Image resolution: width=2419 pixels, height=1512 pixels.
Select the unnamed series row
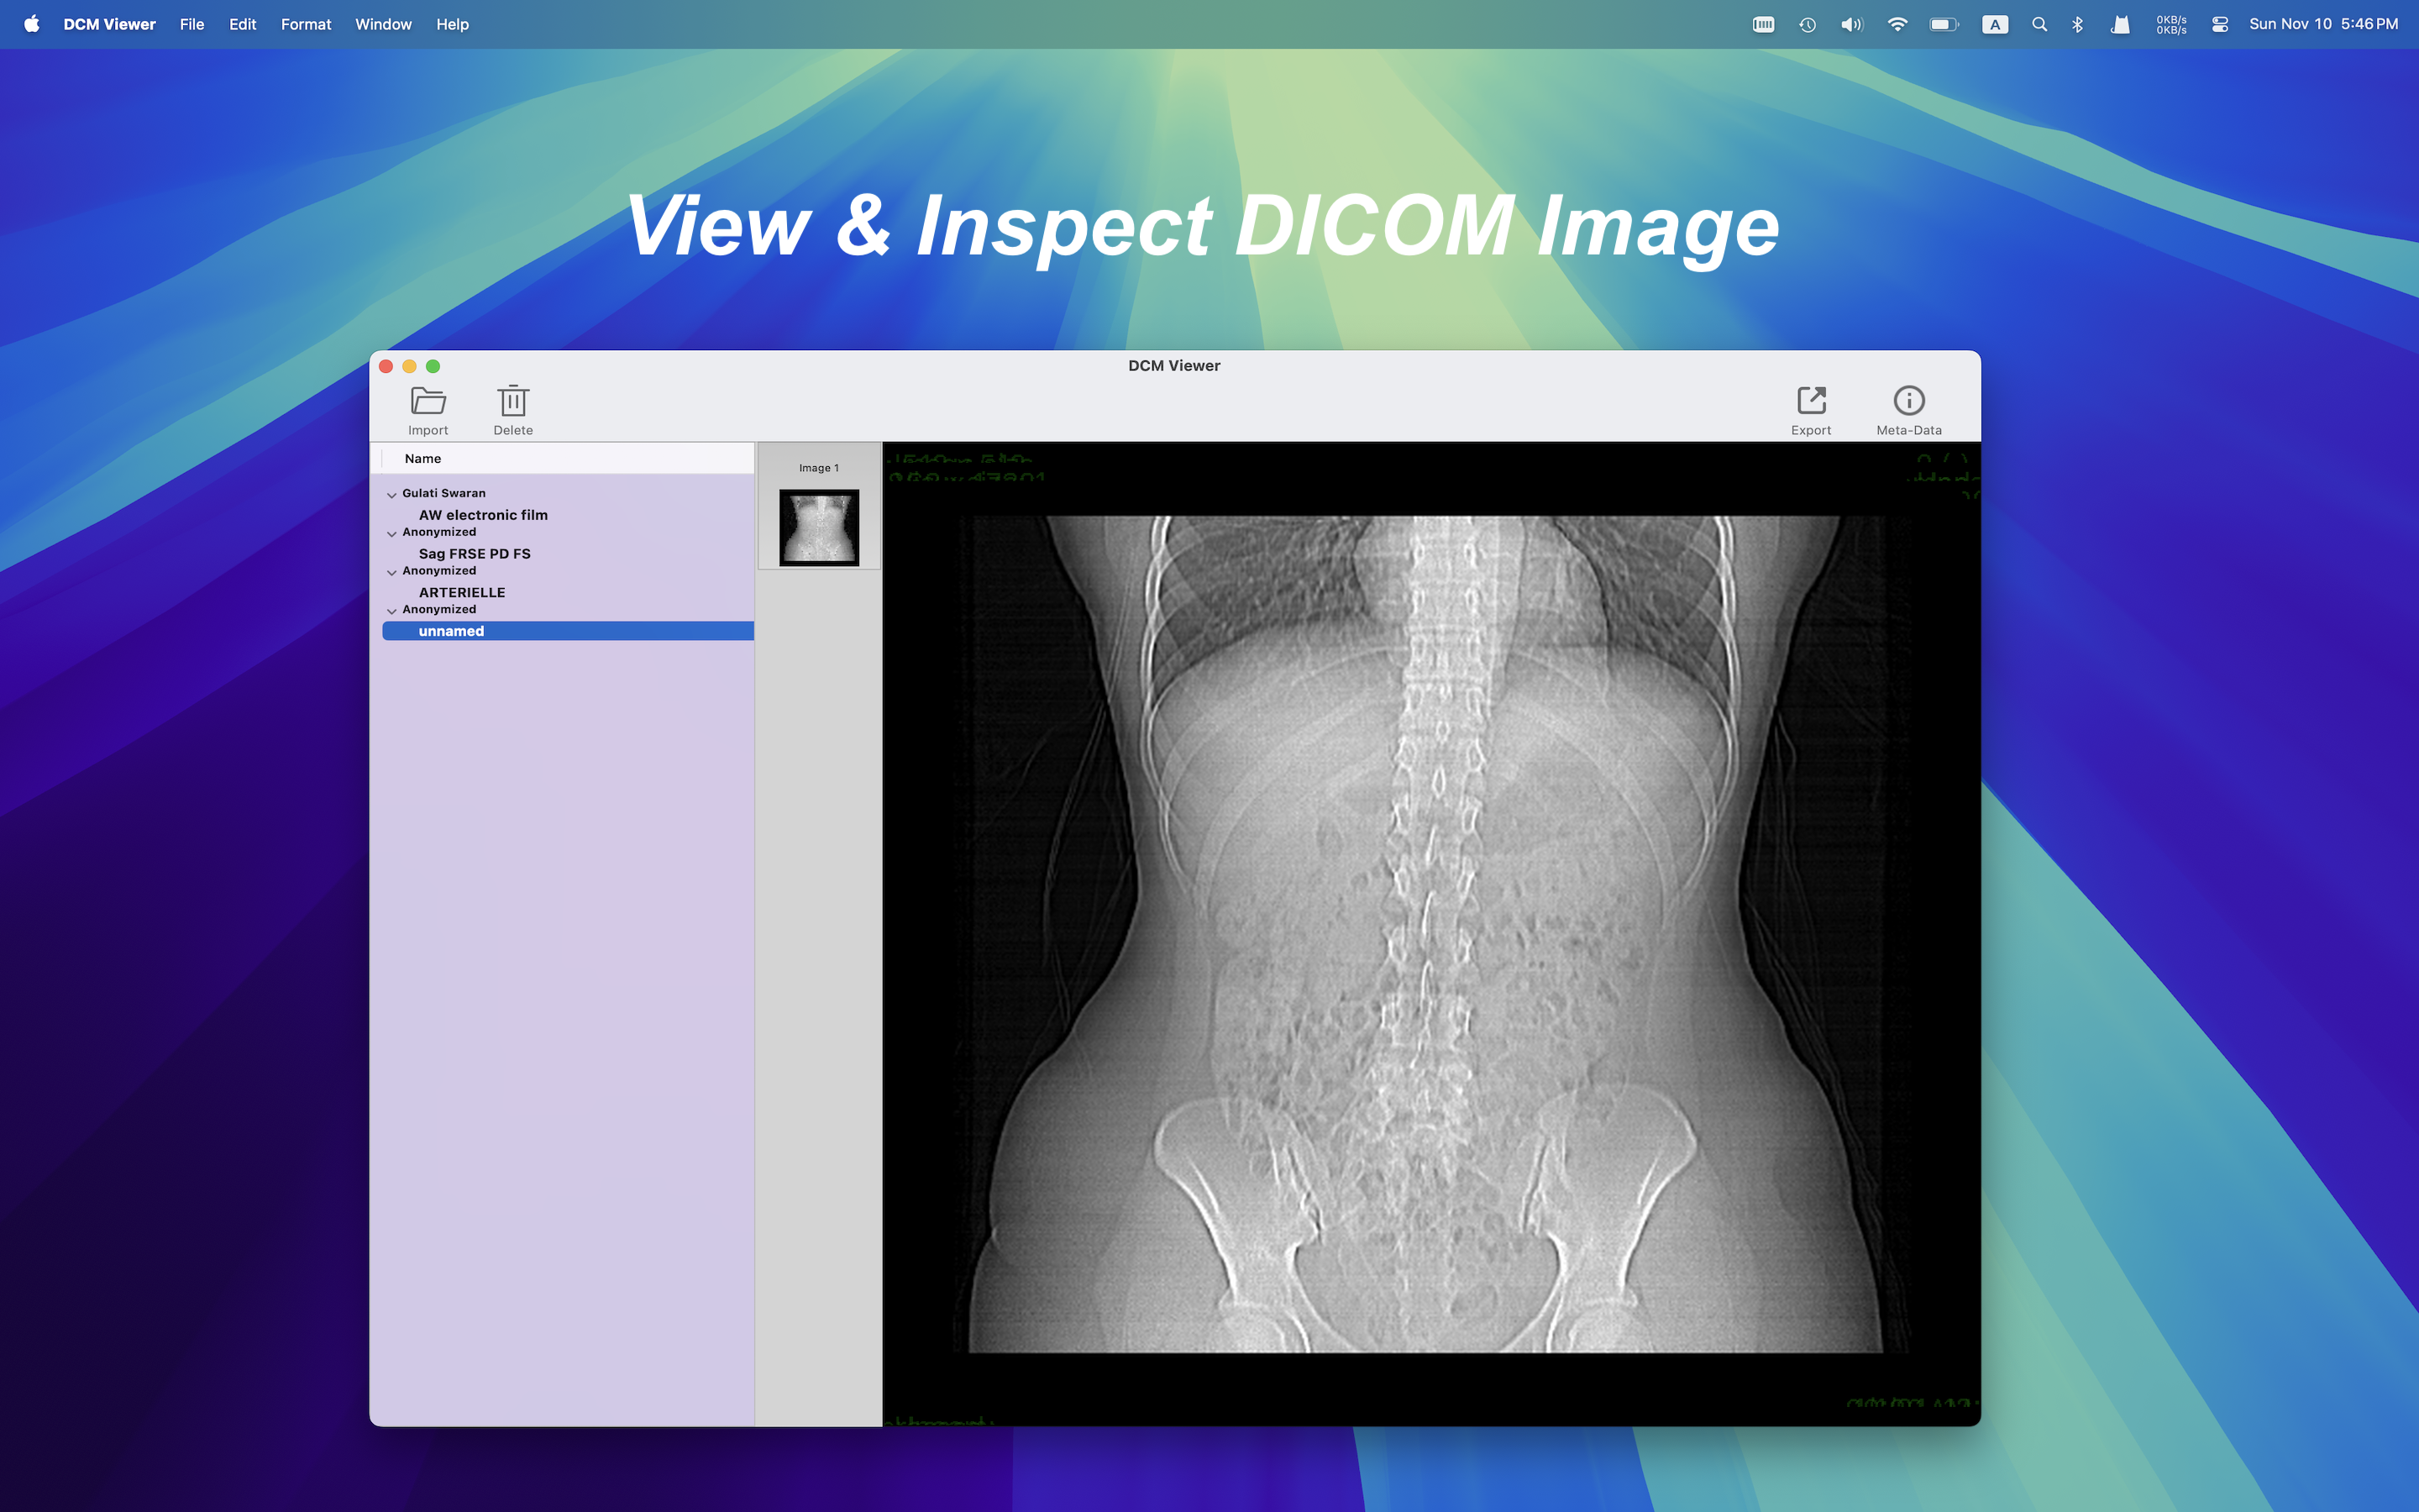click(x=568, y=631)
